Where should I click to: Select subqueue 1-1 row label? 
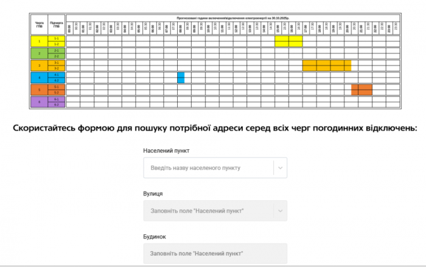(56, 38)
